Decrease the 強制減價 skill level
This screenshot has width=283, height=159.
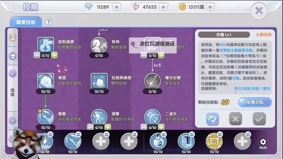[x=37, y=55]
